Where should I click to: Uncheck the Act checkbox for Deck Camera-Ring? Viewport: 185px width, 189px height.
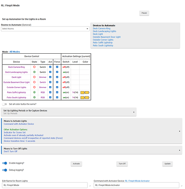[50, 67]
